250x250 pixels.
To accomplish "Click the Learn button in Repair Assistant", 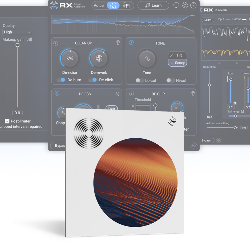I will [153, 5].
